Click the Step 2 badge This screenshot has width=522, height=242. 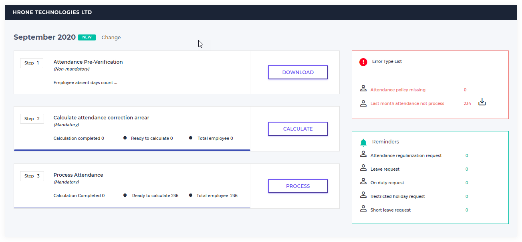coord(32,119)
